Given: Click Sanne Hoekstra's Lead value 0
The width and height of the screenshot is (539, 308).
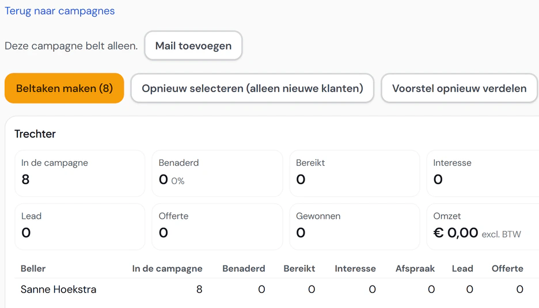Looking at the screenshot, I should [x=469, y=290].
